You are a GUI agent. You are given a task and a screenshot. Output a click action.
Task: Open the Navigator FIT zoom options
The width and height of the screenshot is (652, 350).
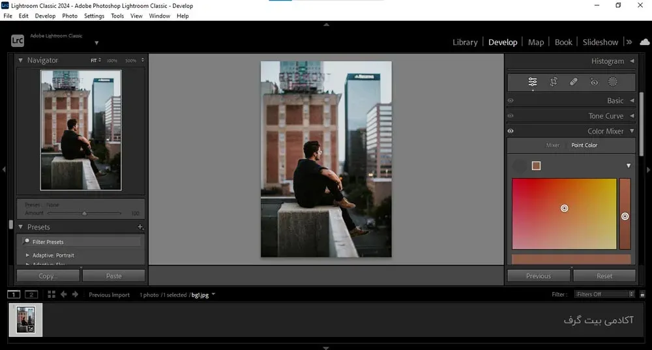pos(96,60)
